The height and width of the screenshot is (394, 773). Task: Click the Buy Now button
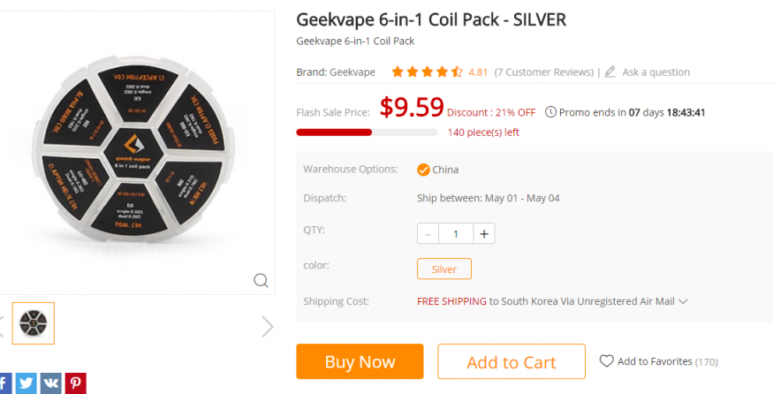(x=360, y=362)
